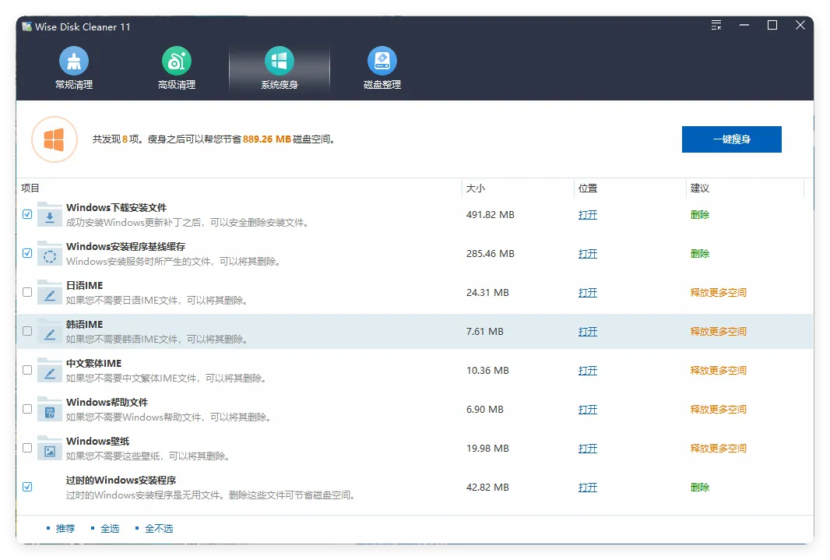Click the 一键瘦身 button
The width and height of the screenshot is (830, 560).
click(731, 139)
